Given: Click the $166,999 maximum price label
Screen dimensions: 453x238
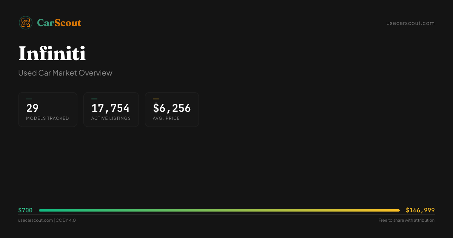Looking at the screenshot, I should [420, 210].
